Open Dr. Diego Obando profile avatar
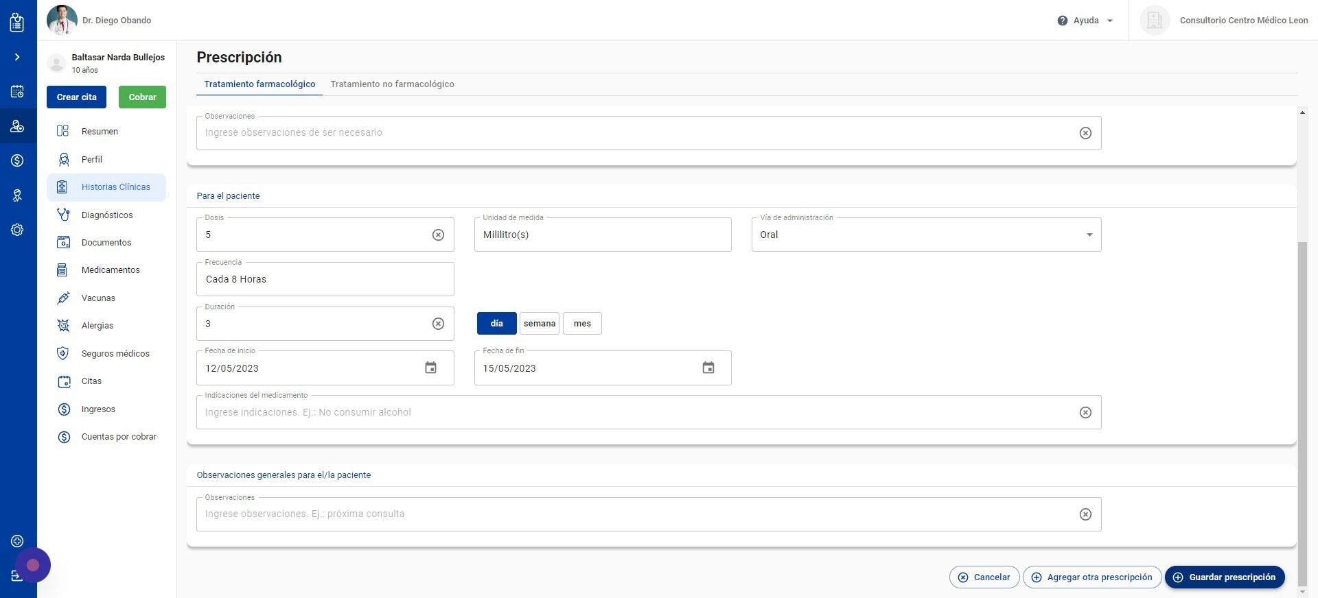This screenshot has height=598, width=1318. pyautogui.click(x=62, y=20)
